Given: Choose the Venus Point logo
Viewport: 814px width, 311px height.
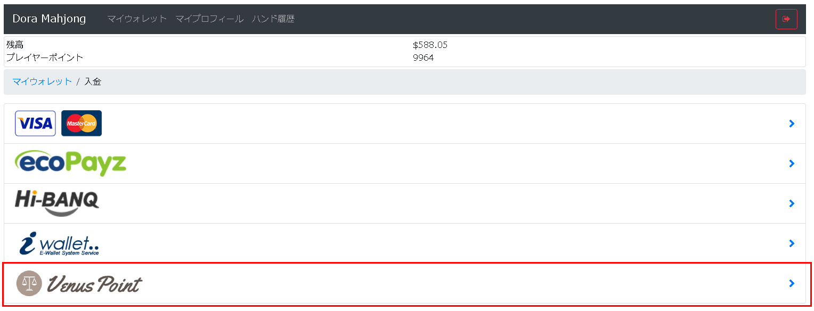Looking at the screenshot, I should 79,283.
